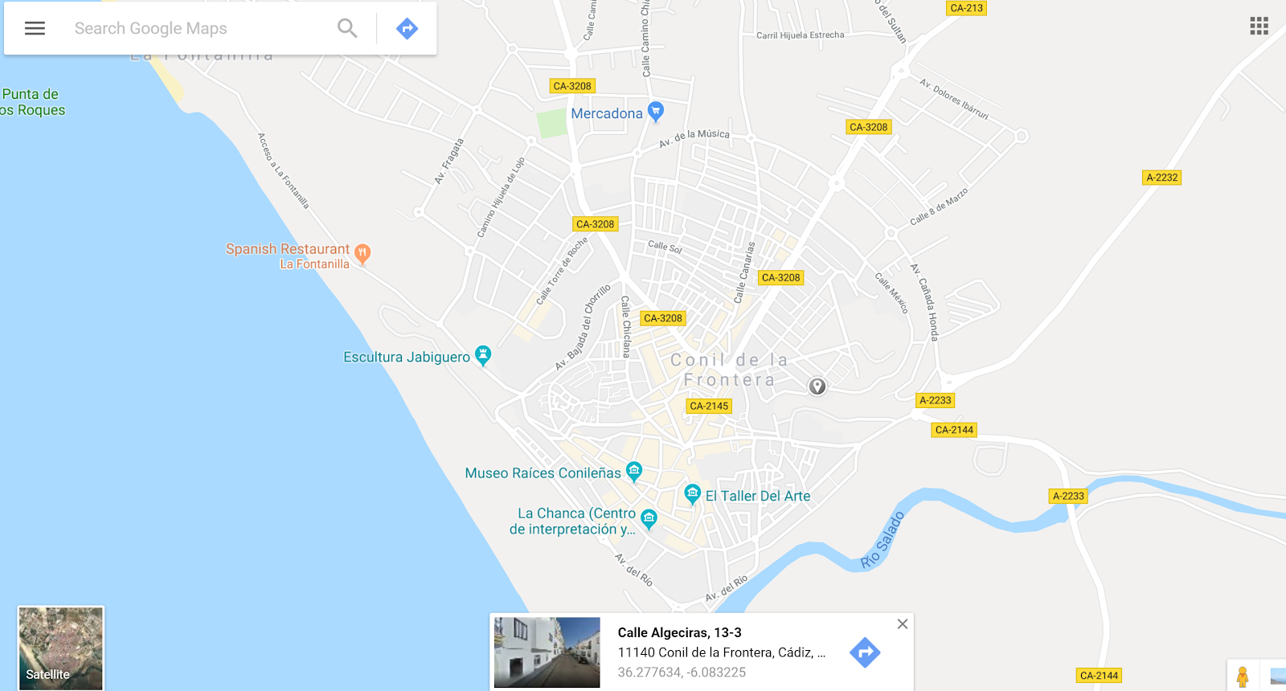Open the Street View photo thumbnail
Image resolution: width=1286 pixels, height=691 pixels.
click(547, 652)
